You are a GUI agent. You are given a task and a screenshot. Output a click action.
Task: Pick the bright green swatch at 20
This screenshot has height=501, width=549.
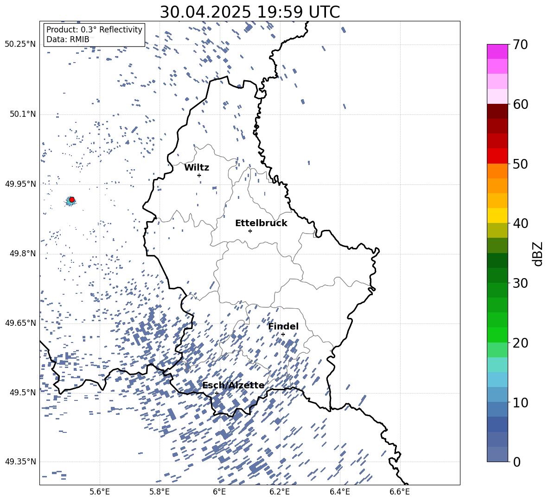point(498,335)
